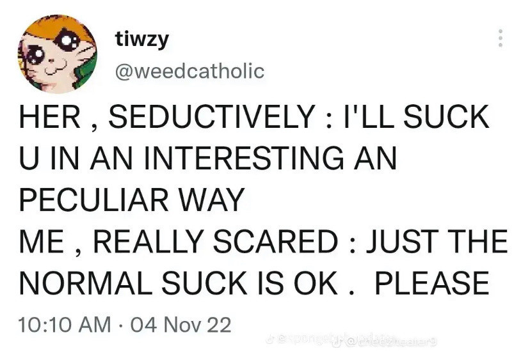This screenshot has width=530, height=351.
Task: Click the faded TikTok logo watermark
Action: (x=269, y=339)
